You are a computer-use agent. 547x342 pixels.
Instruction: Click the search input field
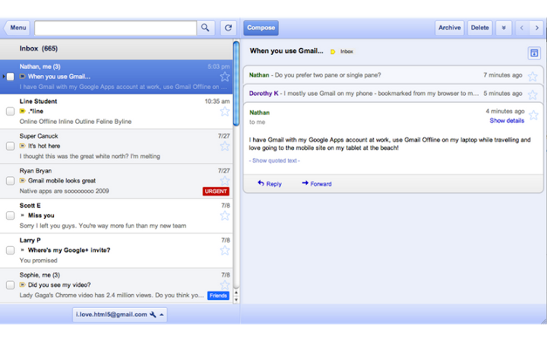pos(115,28)
